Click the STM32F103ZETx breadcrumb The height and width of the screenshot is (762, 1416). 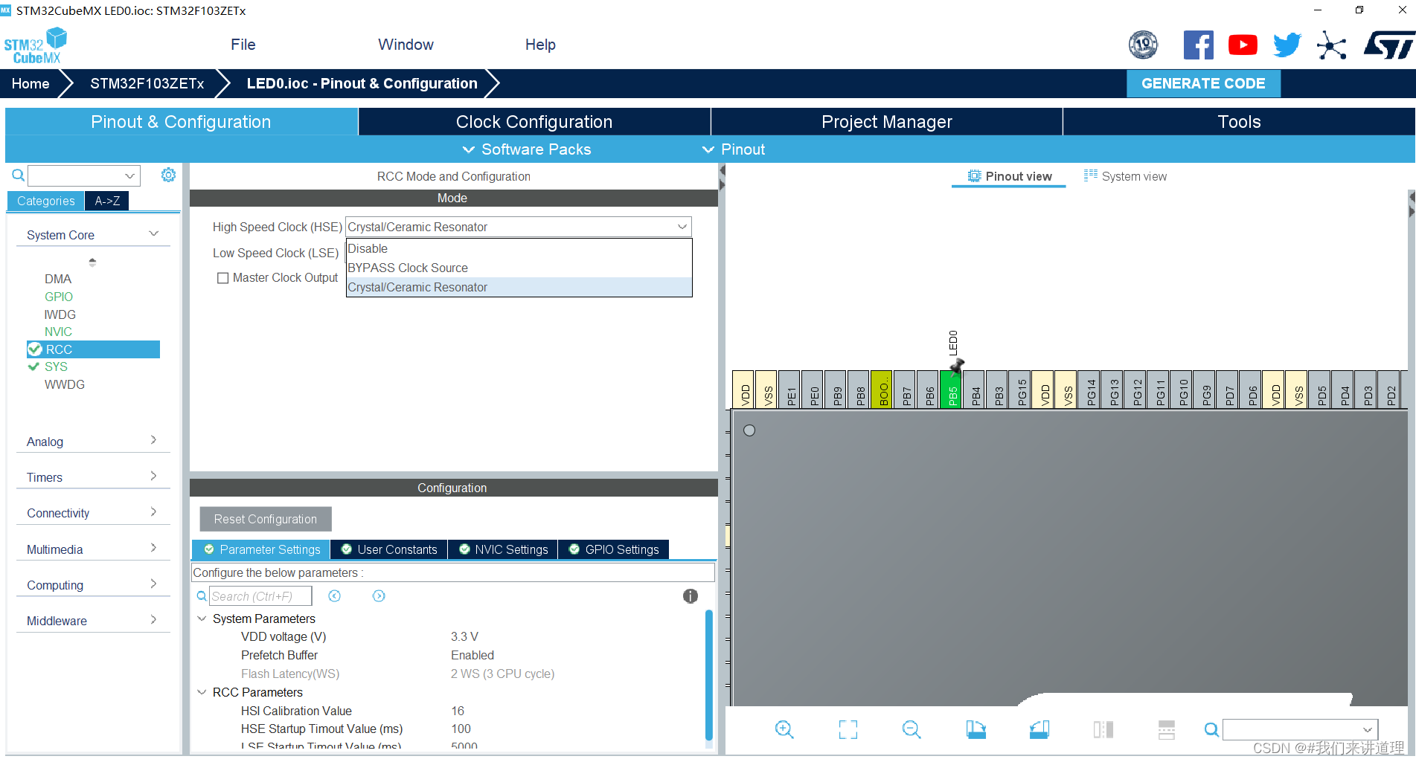147,83
